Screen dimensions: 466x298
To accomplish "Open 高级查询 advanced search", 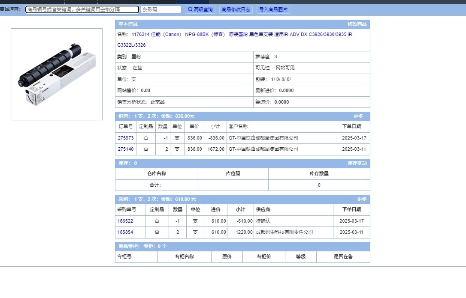I will click(x=200, y=9).
